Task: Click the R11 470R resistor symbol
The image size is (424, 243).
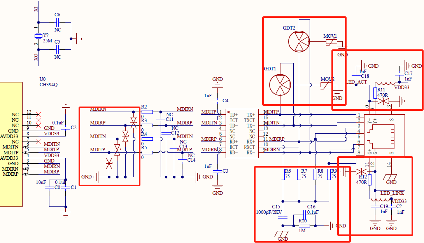Action: point(375,93)
